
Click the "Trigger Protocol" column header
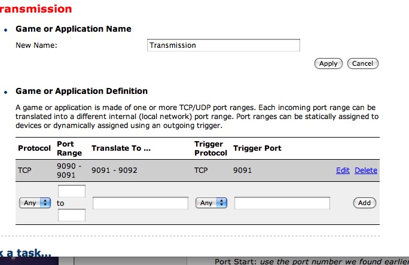coord(210,148)
